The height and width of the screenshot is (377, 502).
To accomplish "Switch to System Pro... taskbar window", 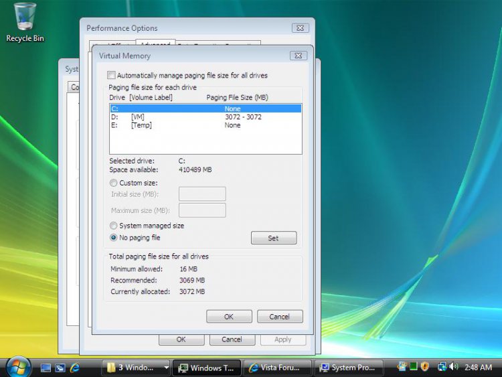I will 349,368.
